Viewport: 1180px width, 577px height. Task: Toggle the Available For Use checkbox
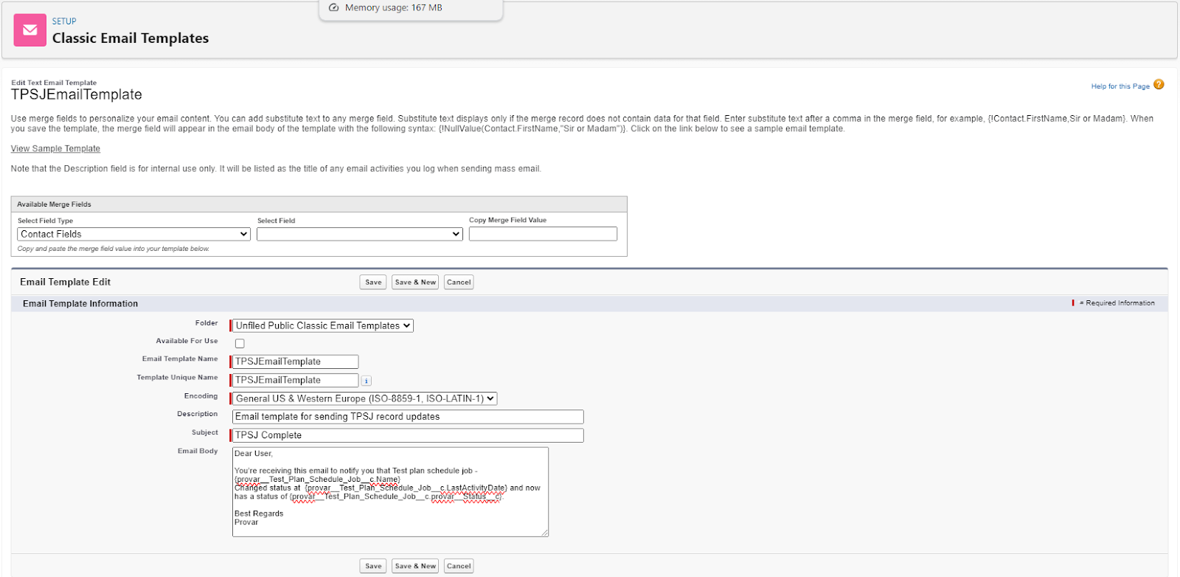[240, 344]
